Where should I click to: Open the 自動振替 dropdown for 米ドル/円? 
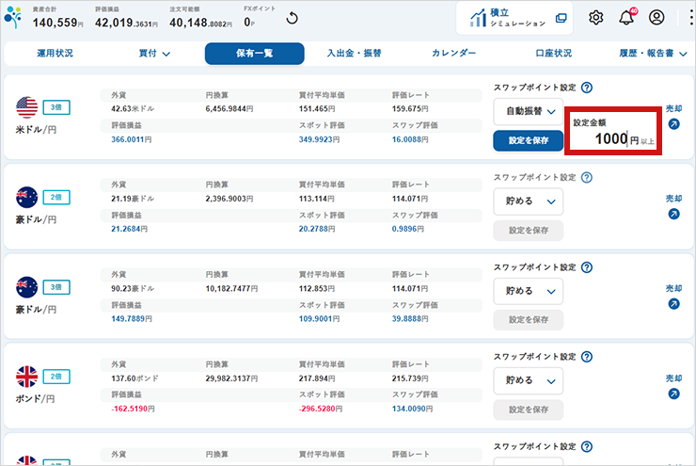pyautogui.click(x=529, y=111)
